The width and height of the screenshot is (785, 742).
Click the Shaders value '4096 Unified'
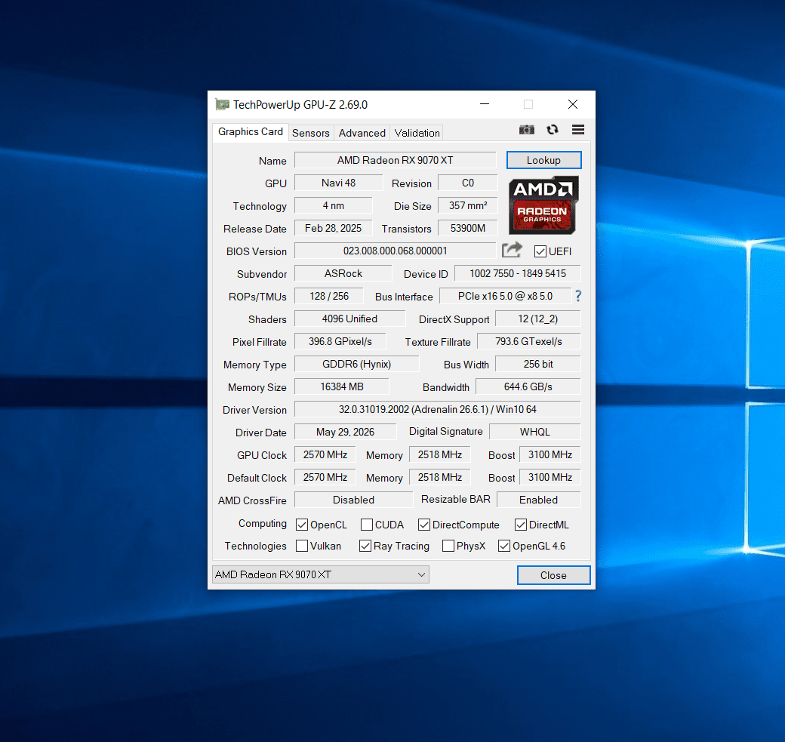tap(350, 319)
